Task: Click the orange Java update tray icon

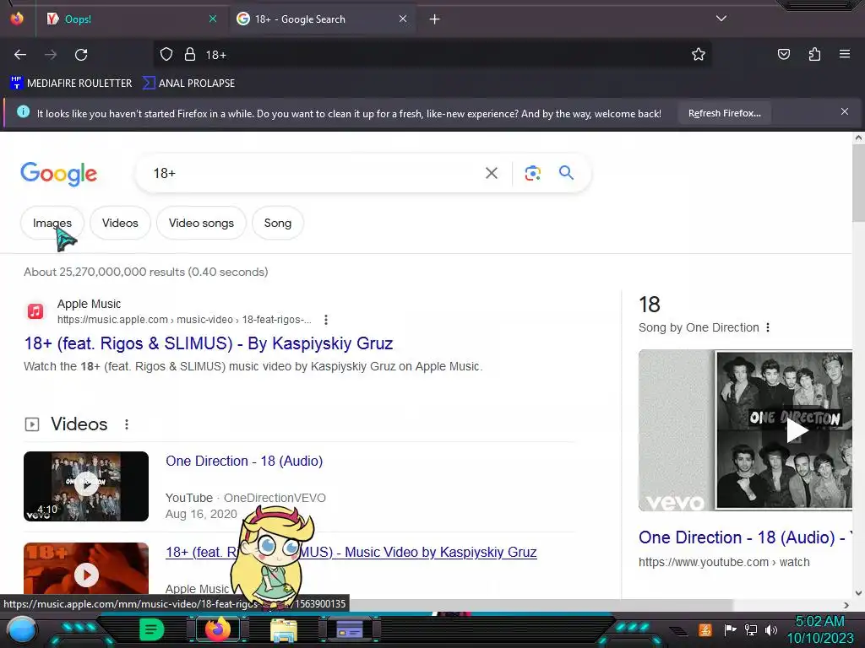Action: pyautogui.click(x=705, y=629)
